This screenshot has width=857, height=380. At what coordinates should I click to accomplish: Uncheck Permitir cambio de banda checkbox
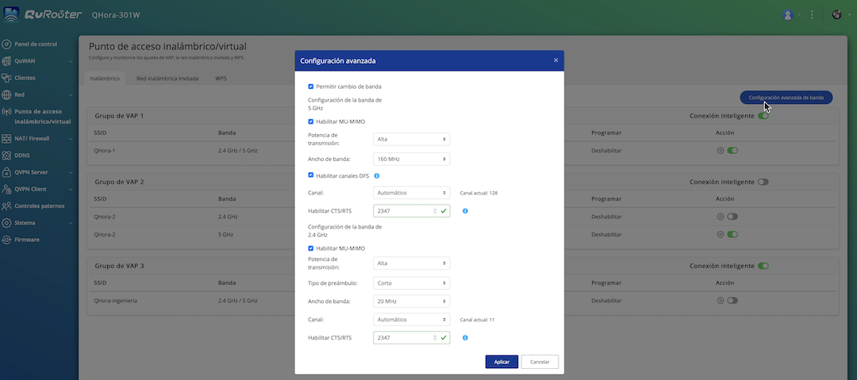coord(311,86)
